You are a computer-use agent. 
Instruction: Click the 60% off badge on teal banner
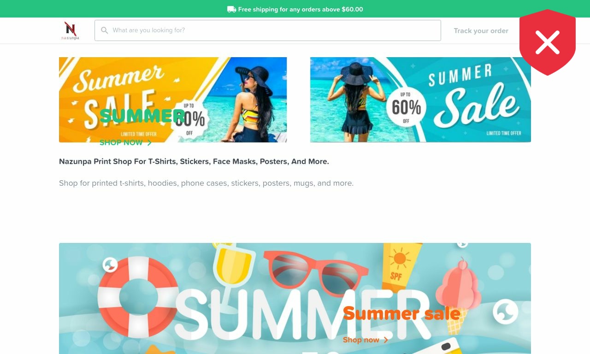coord(406,108)
